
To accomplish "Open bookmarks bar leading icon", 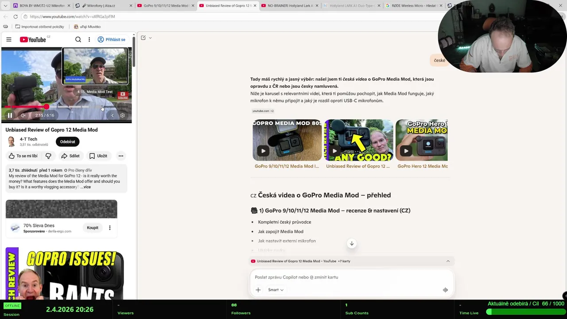I will pos(5,27).
